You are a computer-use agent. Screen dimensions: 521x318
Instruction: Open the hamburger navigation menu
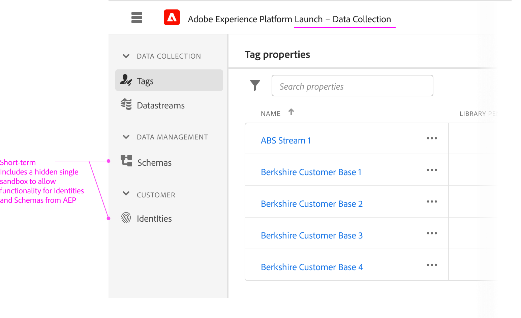pos(136,18)
